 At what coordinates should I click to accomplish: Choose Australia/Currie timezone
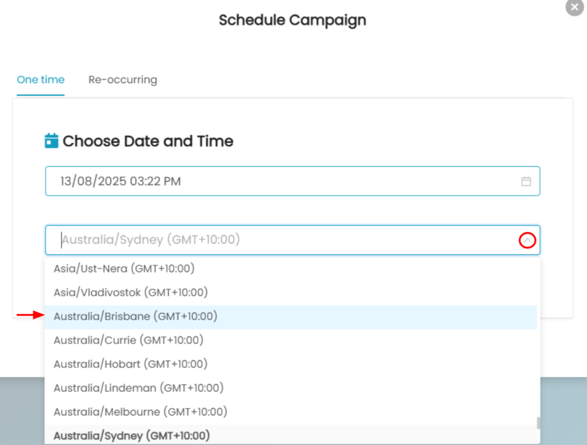pos(129,340)
